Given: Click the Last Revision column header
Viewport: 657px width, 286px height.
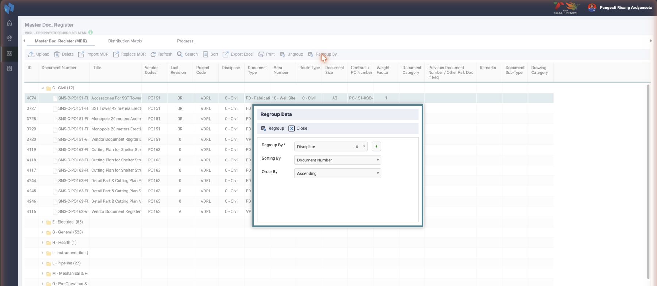Looking at the screenshot, I should (180, 72).
